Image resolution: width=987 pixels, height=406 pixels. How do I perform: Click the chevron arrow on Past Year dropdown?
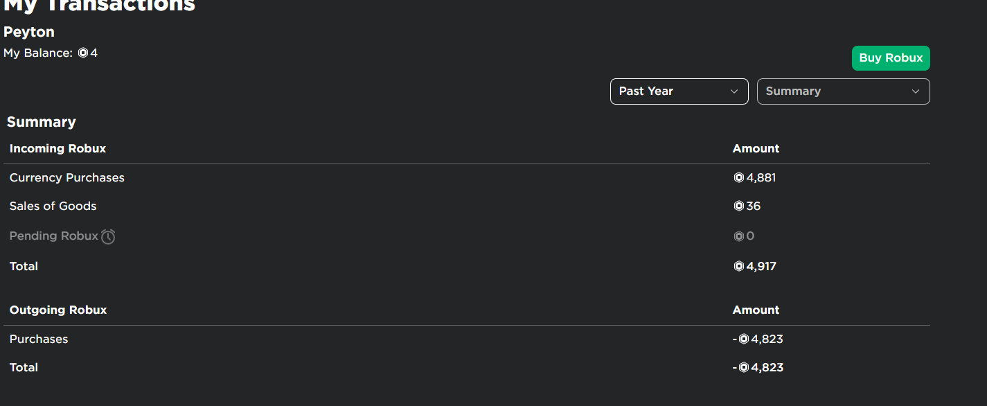click(x=734, y=91)
